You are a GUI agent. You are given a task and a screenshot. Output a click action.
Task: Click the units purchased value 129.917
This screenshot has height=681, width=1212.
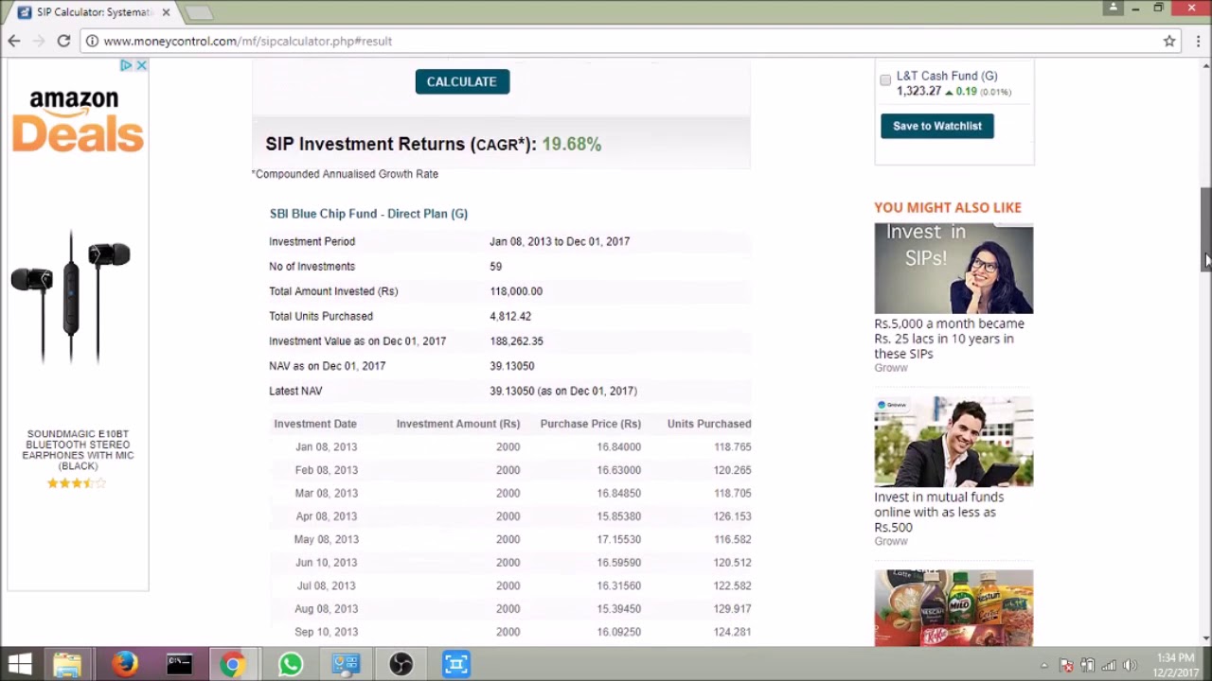point(732,609)
